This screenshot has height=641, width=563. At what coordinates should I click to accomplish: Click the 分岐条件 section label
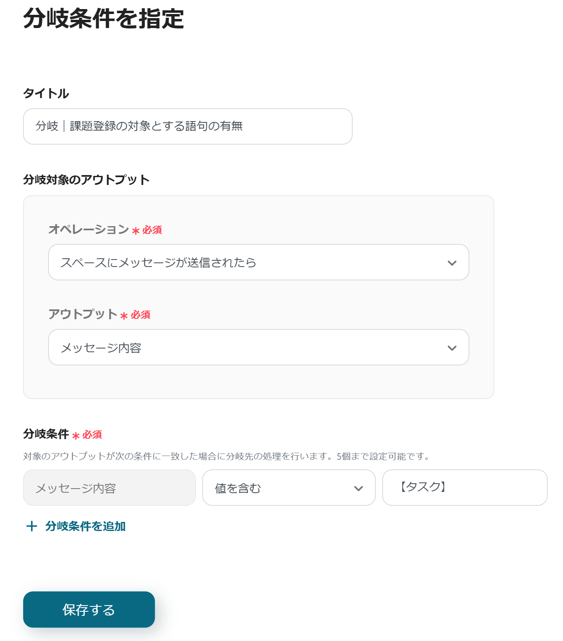click(46, 434)
